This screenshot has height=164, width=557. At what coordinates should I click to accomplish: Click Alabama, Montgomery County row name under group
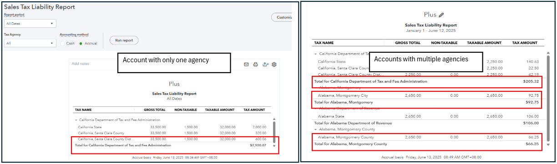[346, 137]
